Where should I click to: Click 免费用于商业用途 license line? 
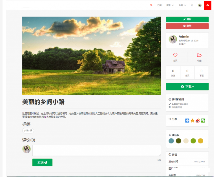click(180, 104)
